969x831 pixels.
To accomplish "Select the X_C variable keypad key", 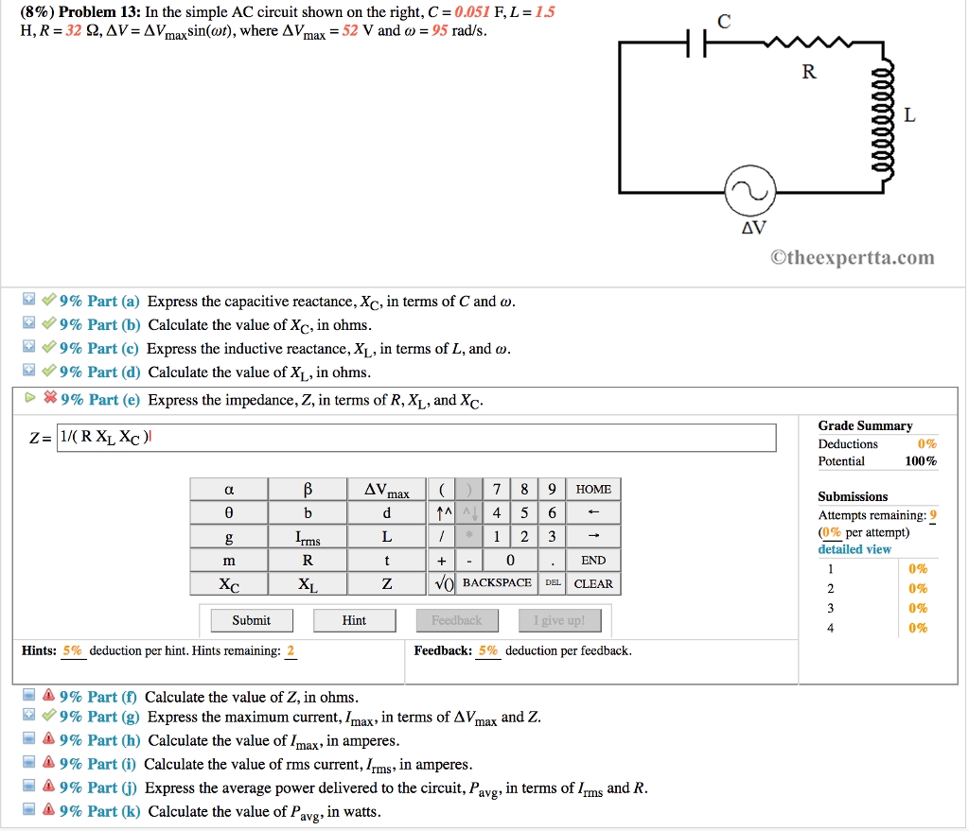I will [x=228, y=583].
